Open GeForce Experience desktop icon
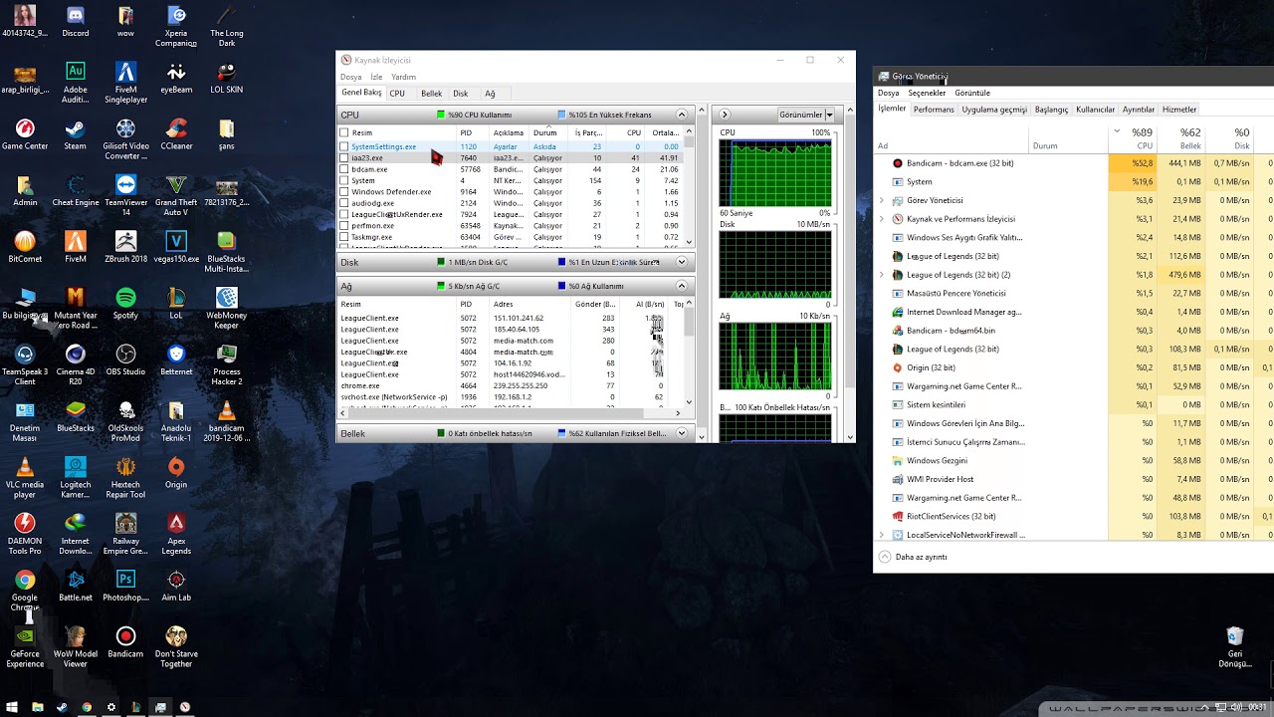The width and height of the screenshot is (1274, 717). (x=25, y=646)
